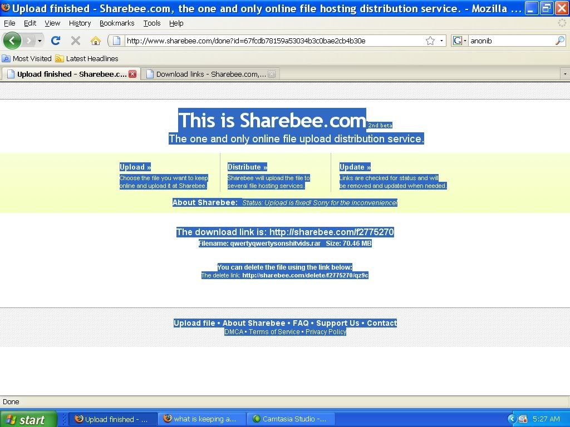Image resolution: width=570 pixels, height=427 pixels.
Task: Switch to the 'what is keeping a...' taskbar window
Action: pos(202,419)
